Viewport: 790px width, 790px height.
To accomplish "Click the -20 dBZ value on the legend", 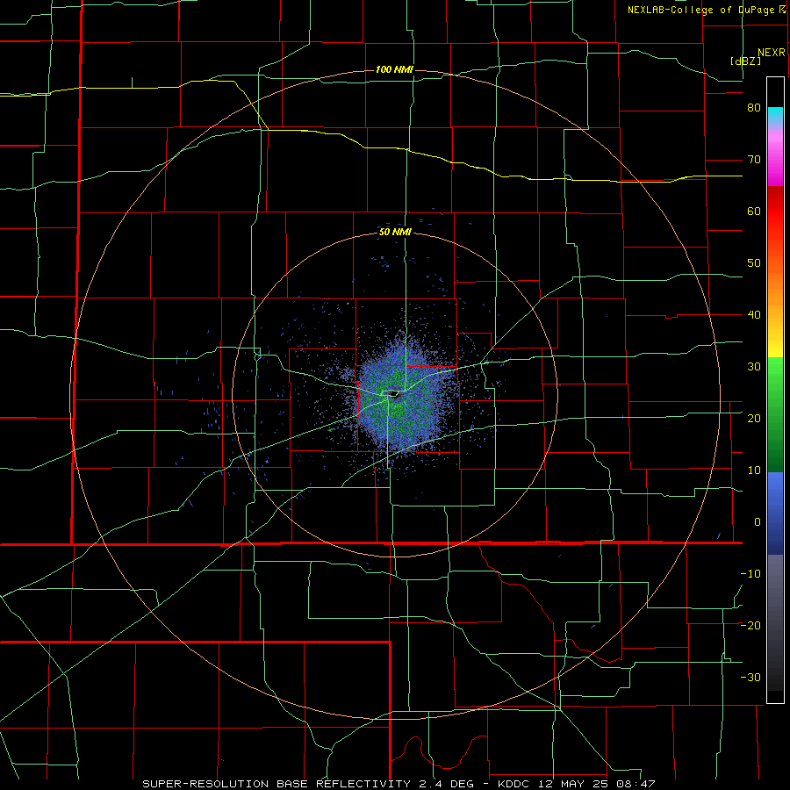I will 750,625.
